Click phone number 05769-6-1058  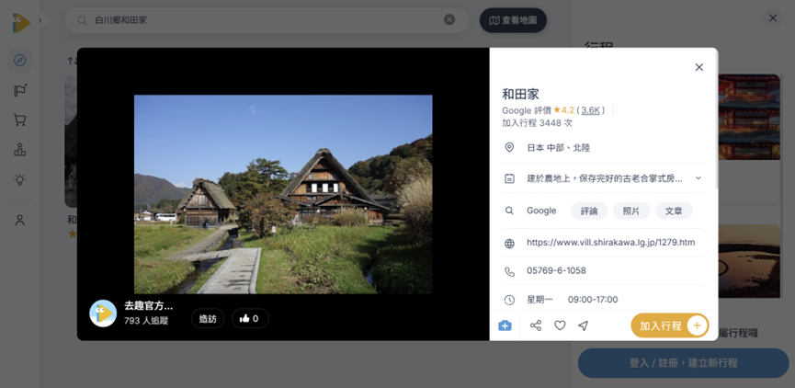pos(556,271)
